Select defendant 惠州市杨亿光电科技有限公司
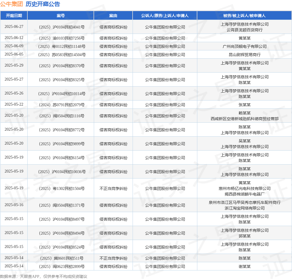The image size is (292, 279). click(244, 189)
